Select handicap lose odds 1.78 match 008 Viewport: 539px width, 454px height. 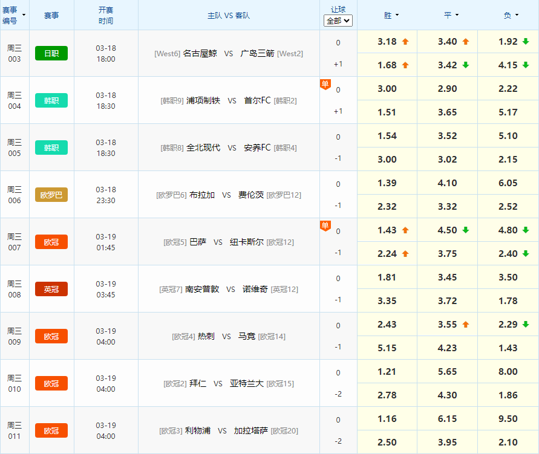click(508, 301)
